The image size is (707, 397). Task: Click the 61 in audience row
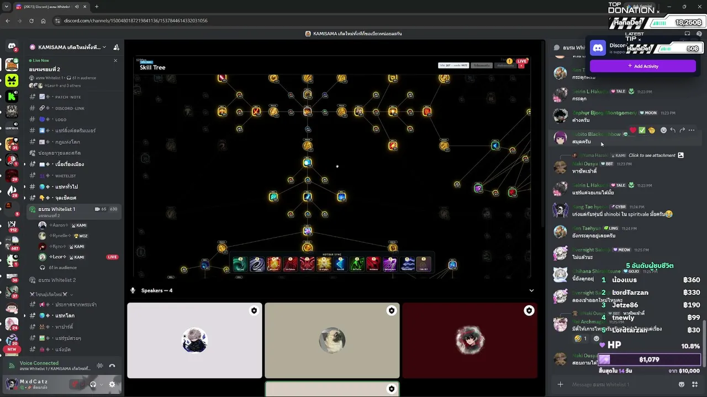click(78, 267)
